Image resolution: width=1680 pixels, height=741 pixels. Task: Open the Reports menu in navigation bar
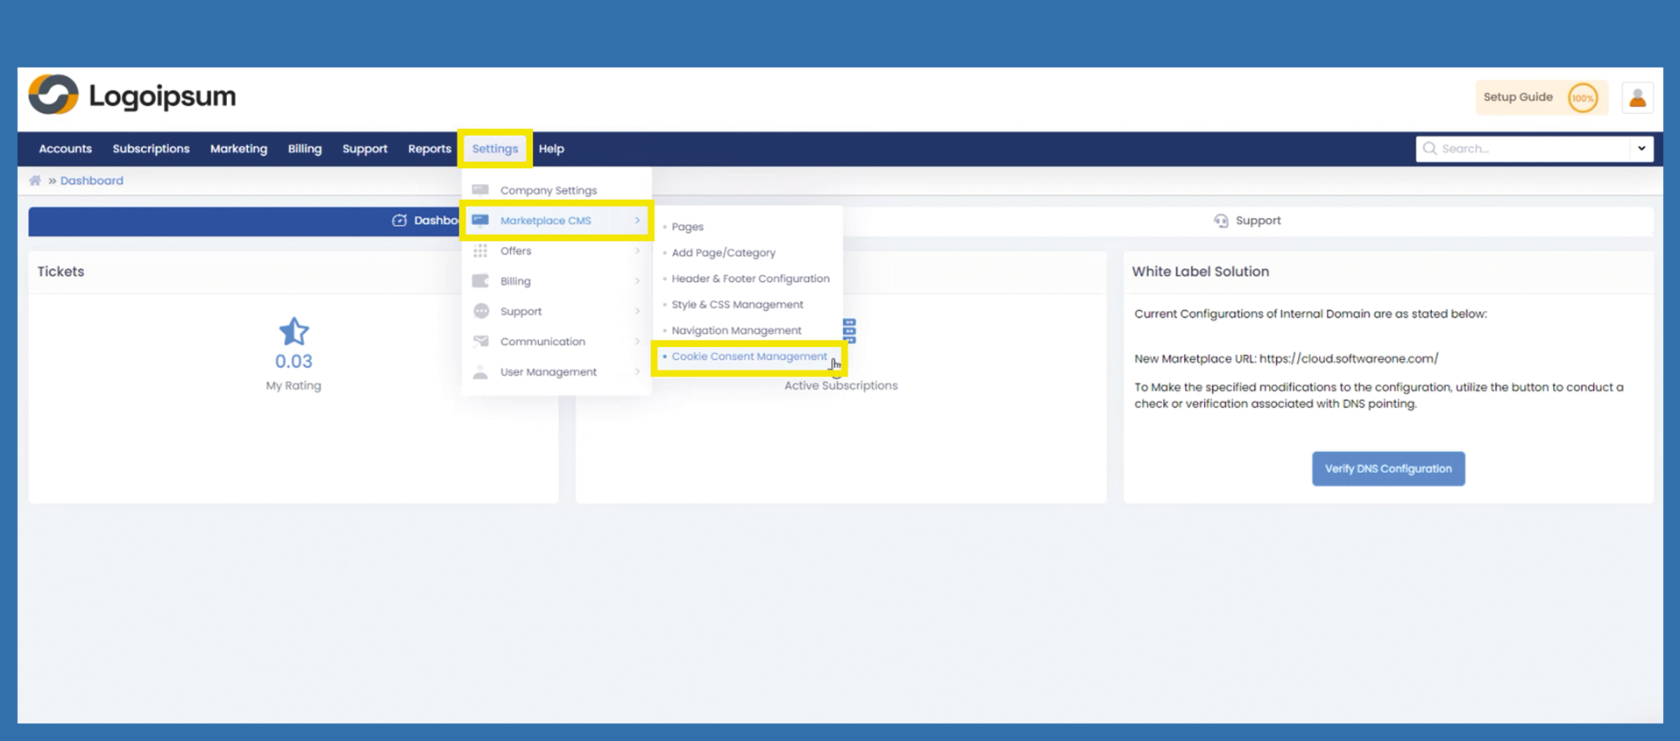tap(429, 149)
